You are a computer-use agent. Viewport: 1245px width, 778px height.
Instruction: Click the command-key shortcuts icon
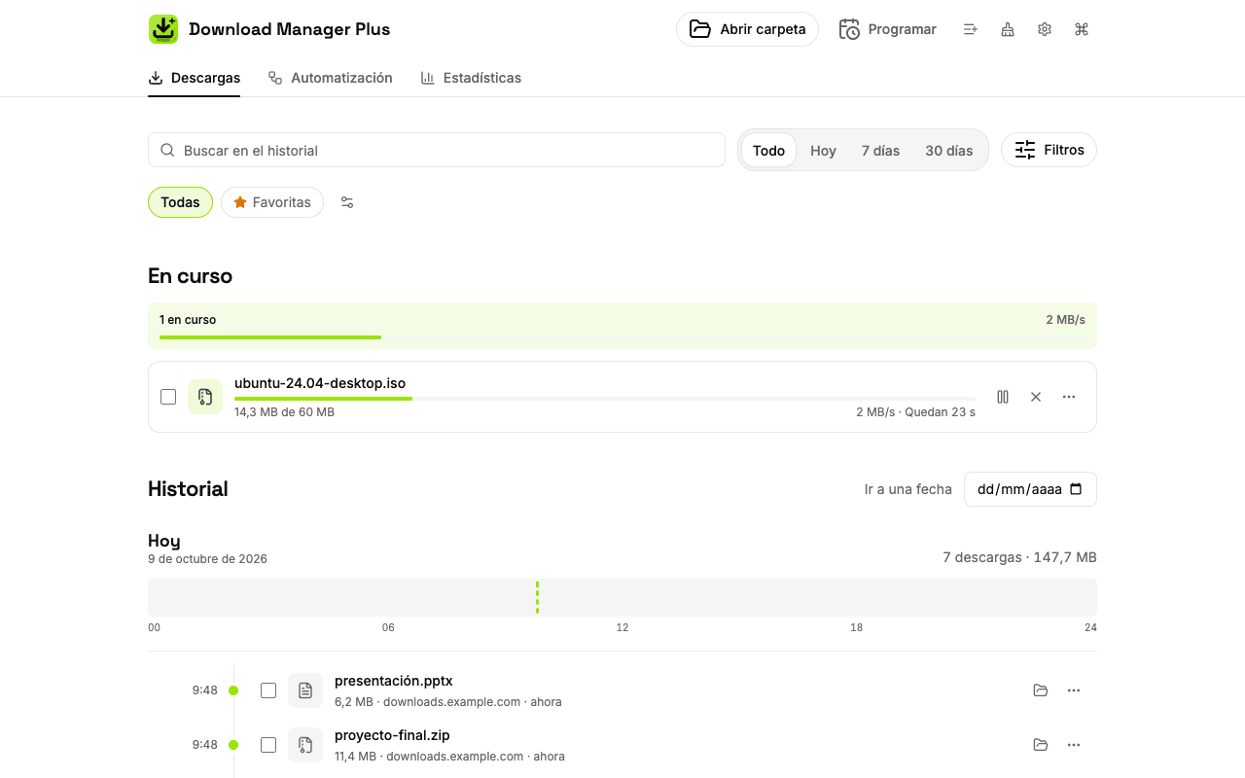(1082, 29)
